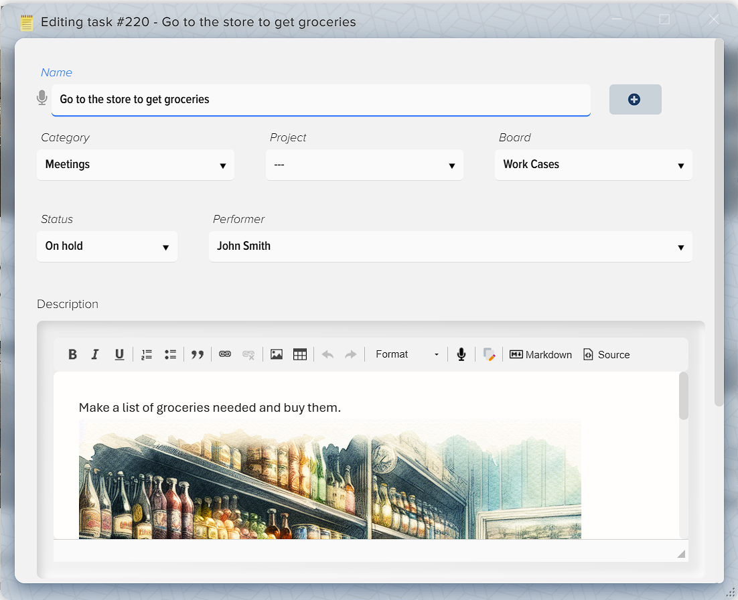Click the description editor vertical scrollbar
The width and height of the screenshot is (738, 600).
(x=683, y=396)
